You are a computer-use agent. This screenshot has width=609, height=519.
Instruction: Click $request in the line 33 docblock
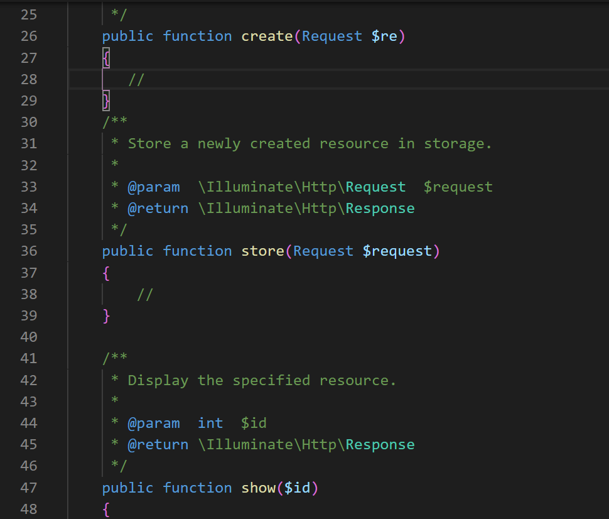(x=458, y=187)
